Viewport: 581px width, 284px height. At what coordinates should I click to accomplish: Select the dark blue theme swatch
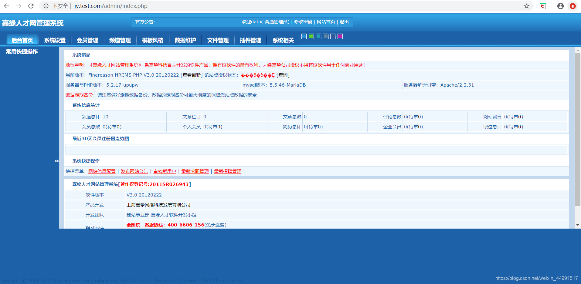333,36
